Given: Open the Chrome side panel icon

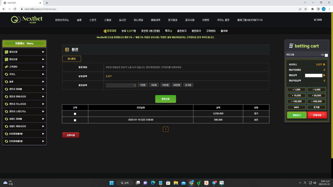Looking at the screenshot, I should [x=318, y=9].
